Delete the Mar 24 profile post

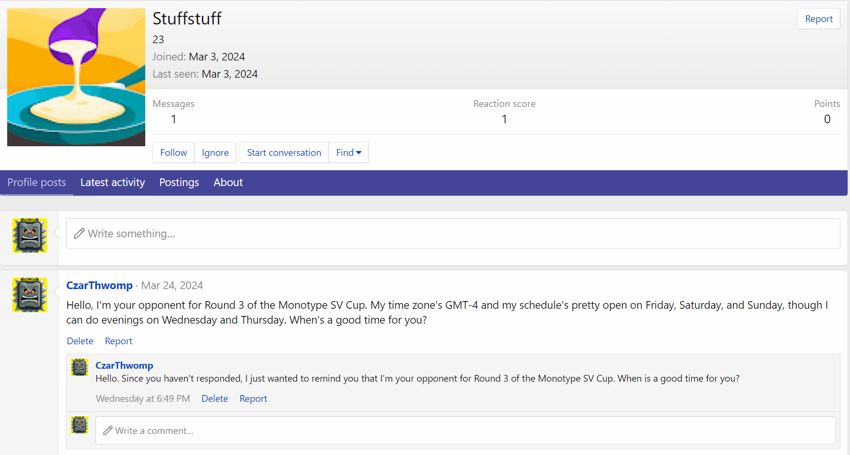[x=80, y=341]
